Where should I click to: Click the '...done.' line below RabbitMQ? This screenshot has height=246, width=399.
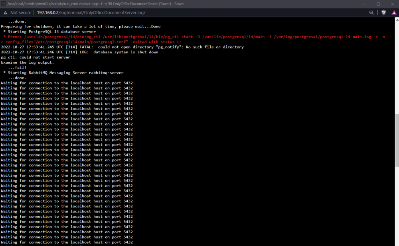click(17, 78)
